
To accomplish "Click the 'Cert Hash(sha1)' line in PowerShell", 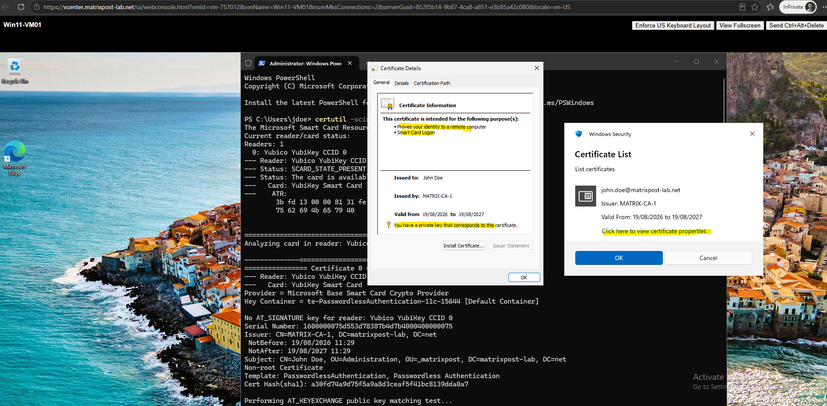I will coord(356,384).
